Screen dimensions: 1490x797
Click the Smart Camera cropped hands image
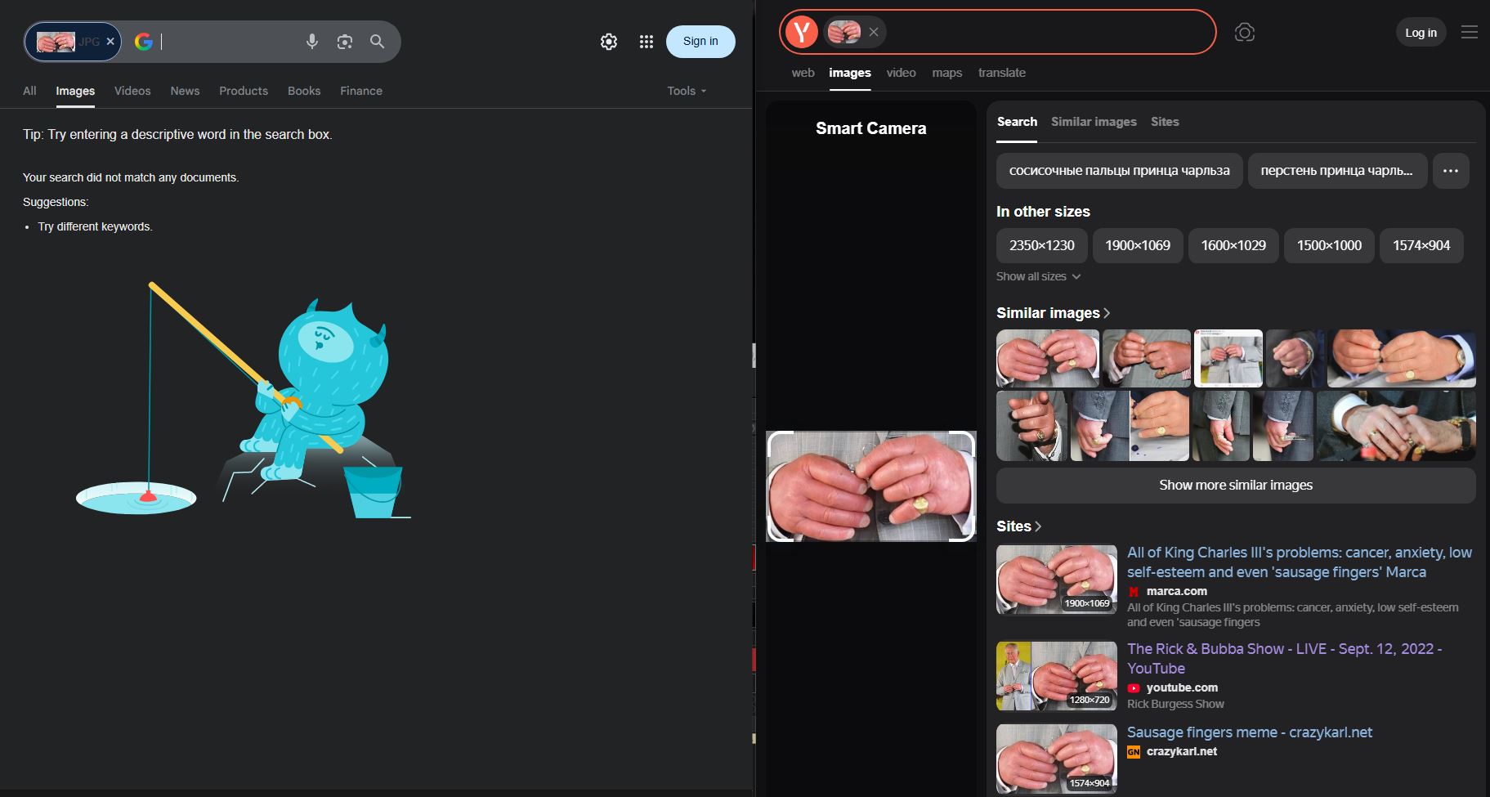point(871,486)
